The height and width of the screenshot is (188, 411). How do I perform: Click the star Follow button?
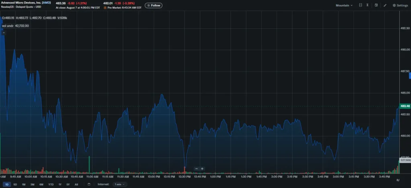click(x=154, y=5)
